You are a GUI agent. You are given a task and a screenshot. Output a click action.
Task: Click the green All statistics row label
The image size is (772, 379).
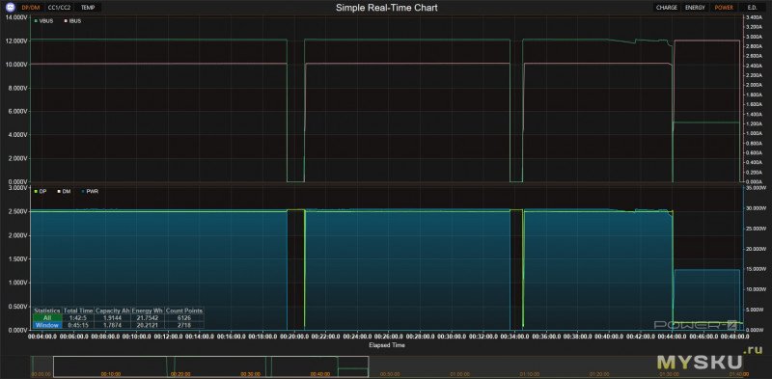[x=47, y=318]
